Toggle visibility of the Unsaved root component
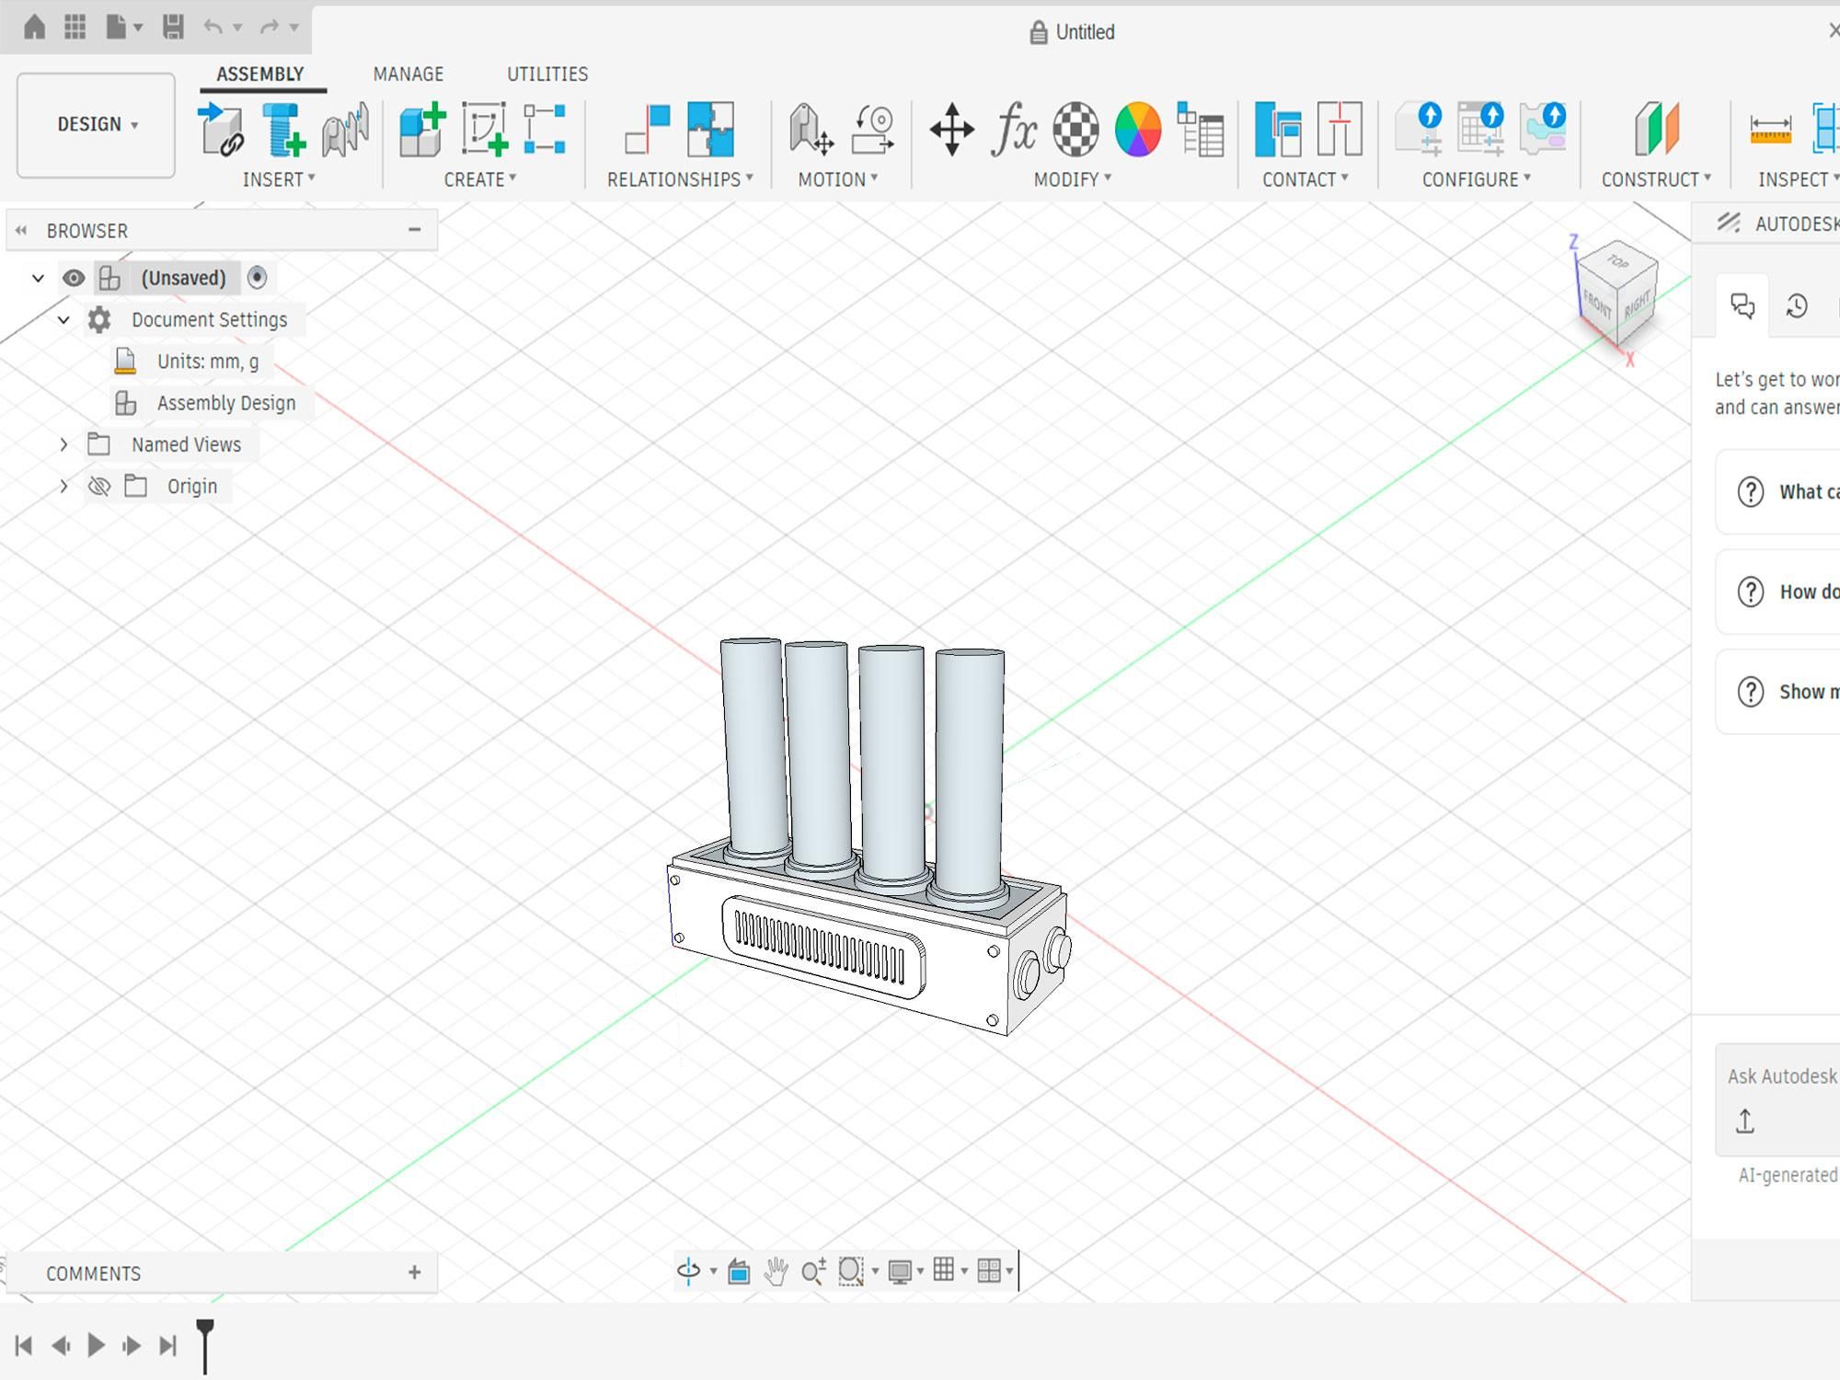 click(74, 278)
